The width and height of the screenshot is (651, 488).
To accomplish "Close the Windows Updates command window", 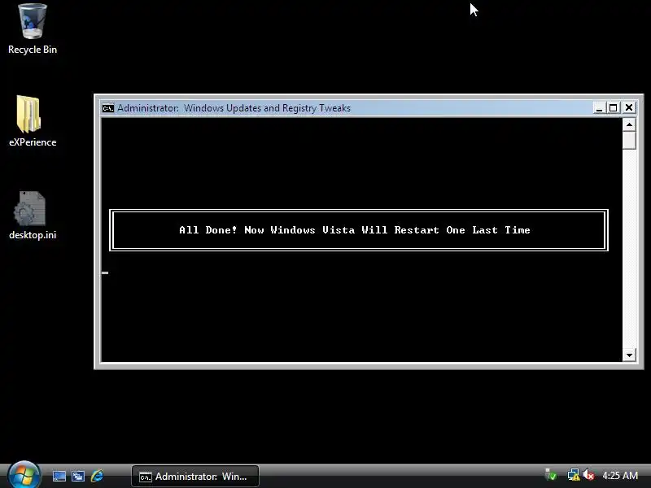I will 629,108.
